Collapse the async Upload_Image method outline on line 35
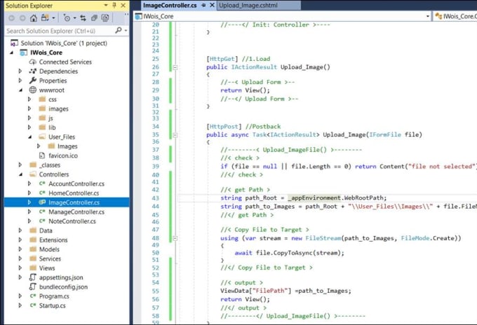This screenshot has height=325, width=477. pos(175,135)
